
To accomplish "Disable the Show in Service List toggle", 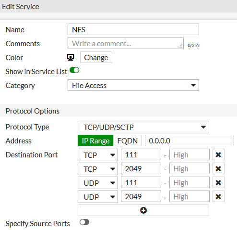I will click(74, 70).
